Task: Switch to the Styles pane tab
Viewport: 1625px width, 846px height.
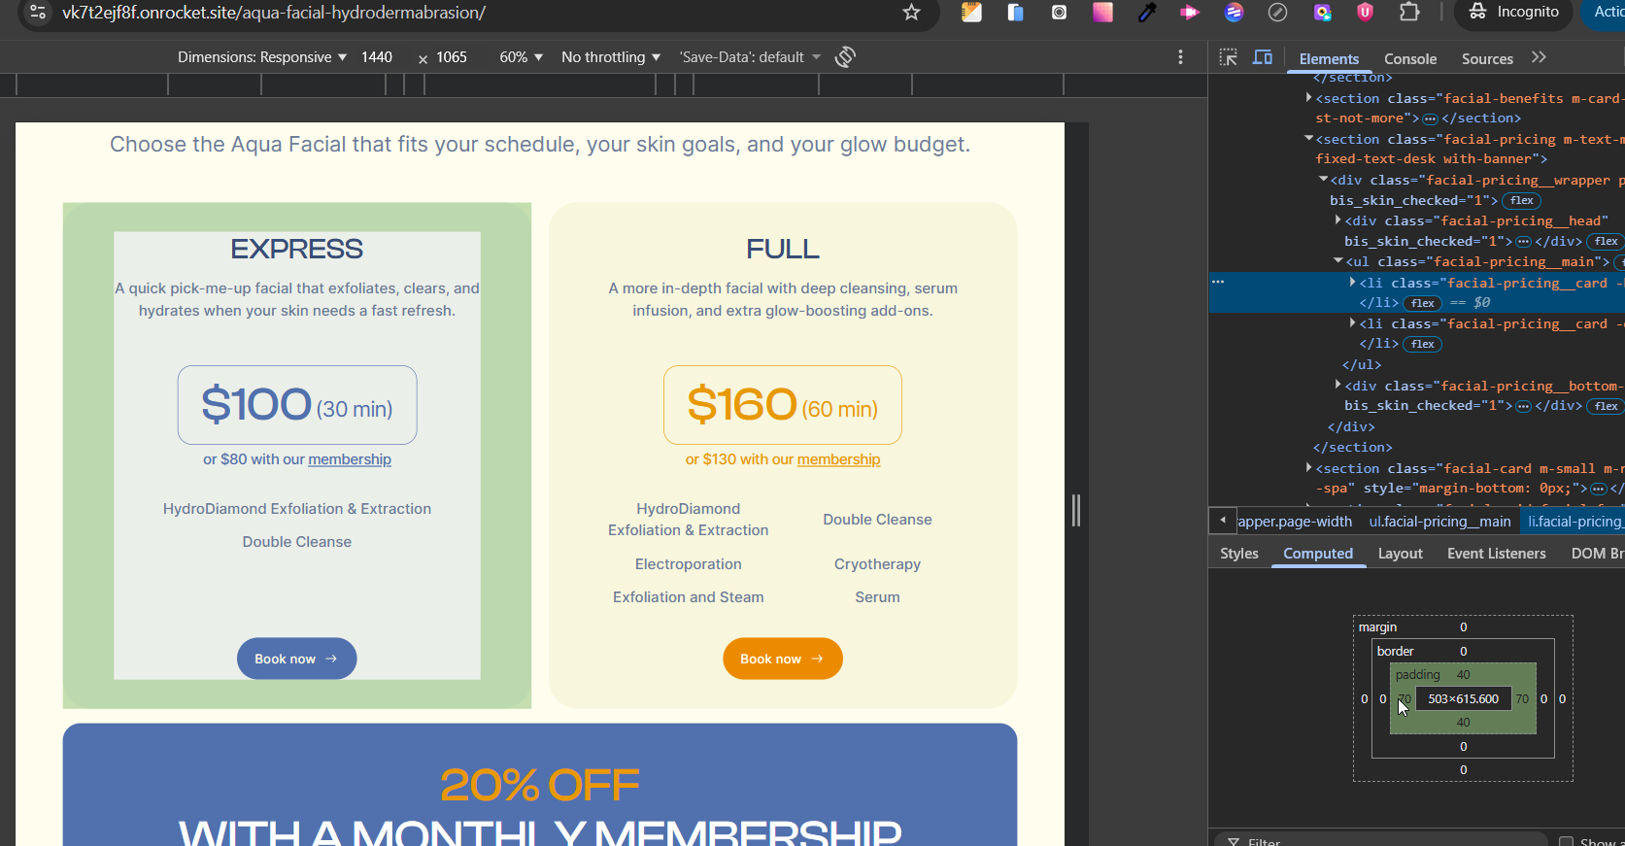Action: pos(1239,554)
